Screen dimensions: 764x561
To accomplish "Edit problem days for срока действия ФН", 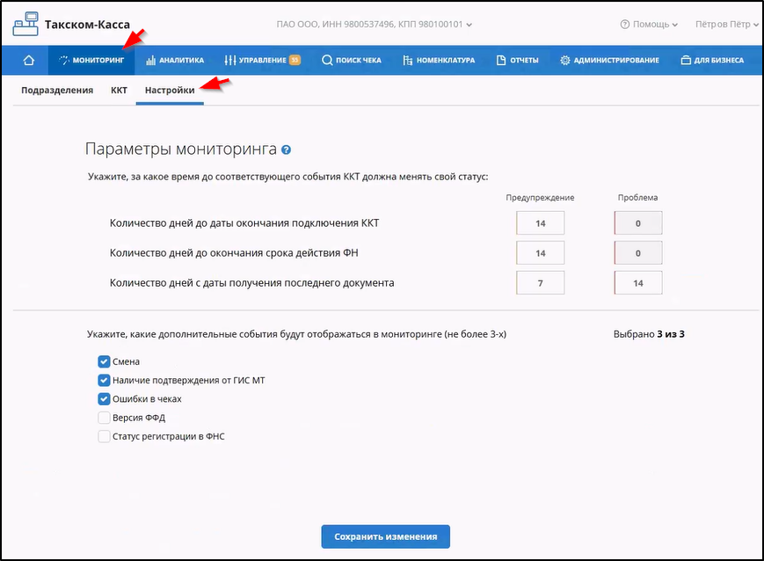I will pos(637,253).
